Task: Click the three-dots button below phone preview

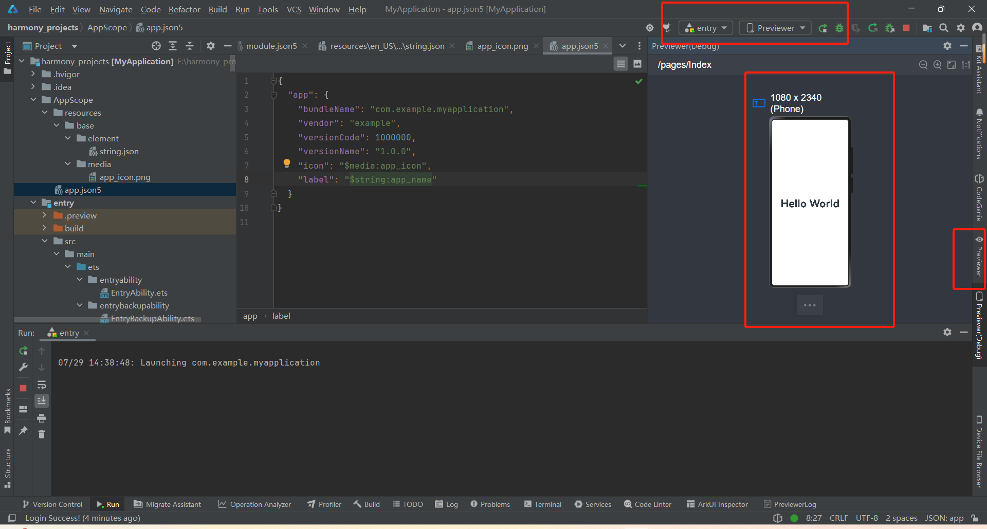Action: point(810,305)
